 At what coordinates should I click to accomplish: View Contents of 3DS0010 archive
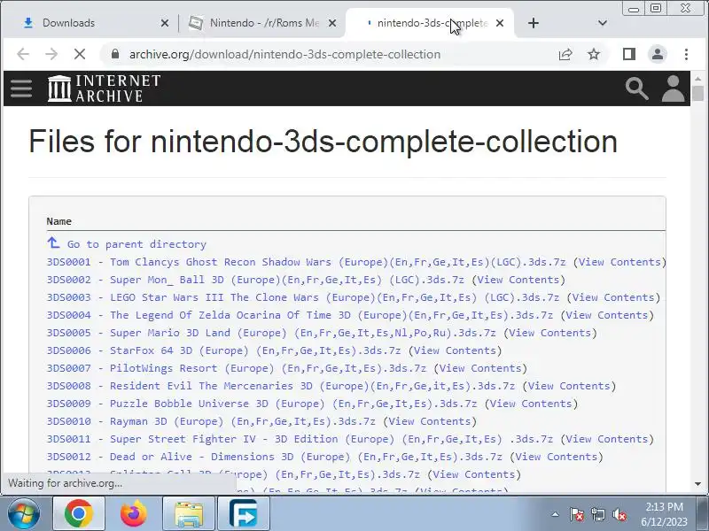(x=430, y=421)
